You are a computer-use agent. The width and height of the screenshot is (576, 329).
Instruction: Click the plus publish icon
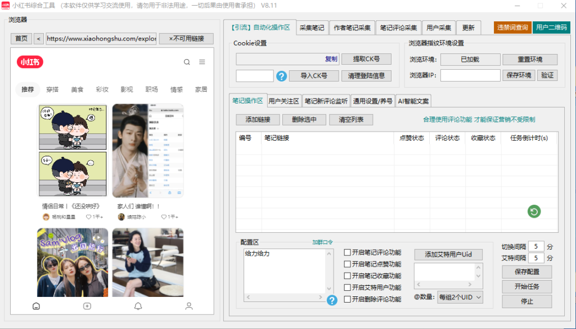tap(87, 306)
